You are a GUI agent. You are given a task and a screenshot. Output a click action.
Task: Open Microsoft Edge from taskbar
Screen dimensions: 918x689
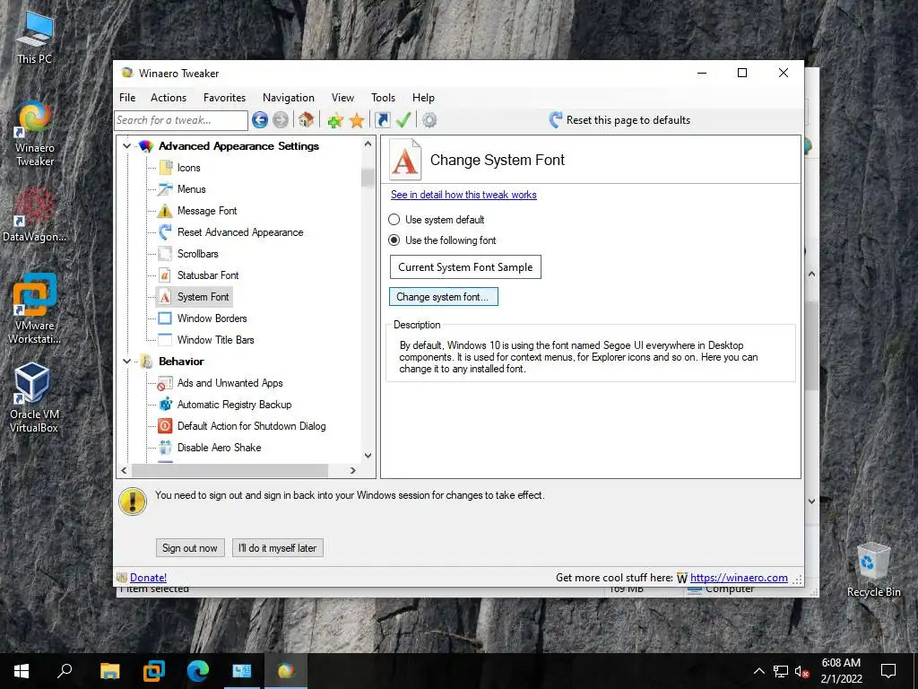point(198,671)
